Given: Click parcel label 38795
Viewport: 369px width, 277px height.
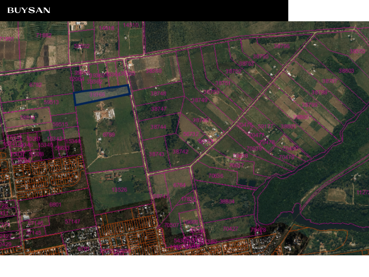Looking at the screenshot, I should pos(261,57).
